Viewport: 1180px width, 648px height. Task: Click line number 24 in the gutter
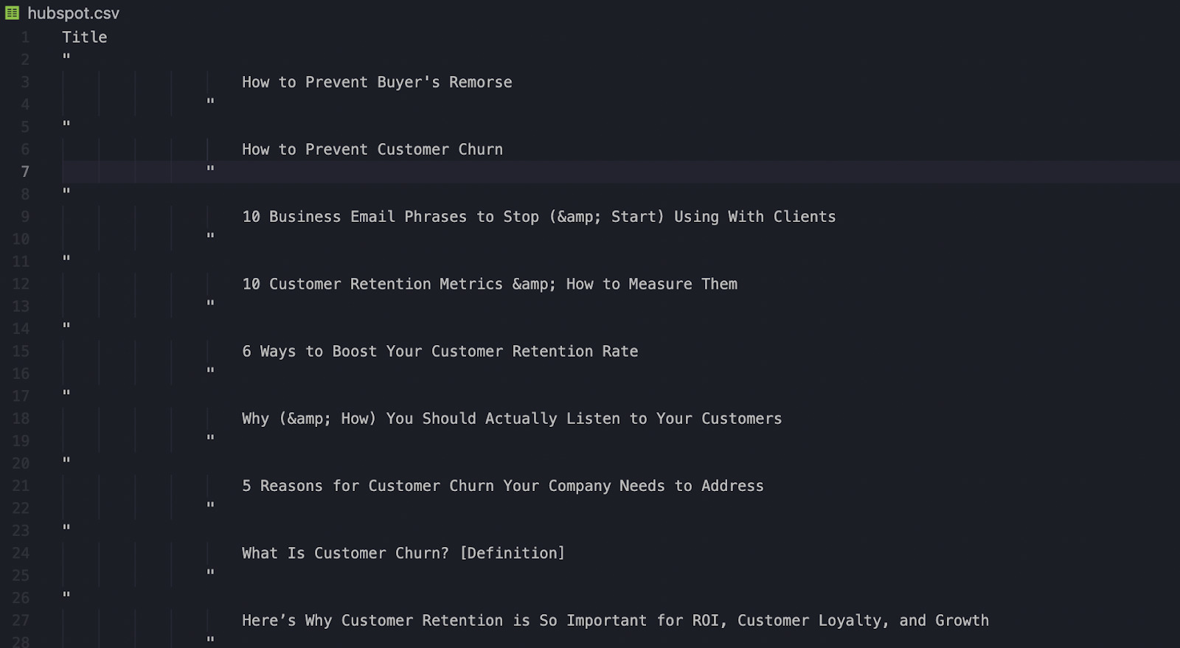(21, 553)
